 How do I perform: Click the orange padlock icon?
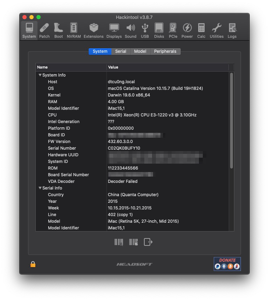33,264
